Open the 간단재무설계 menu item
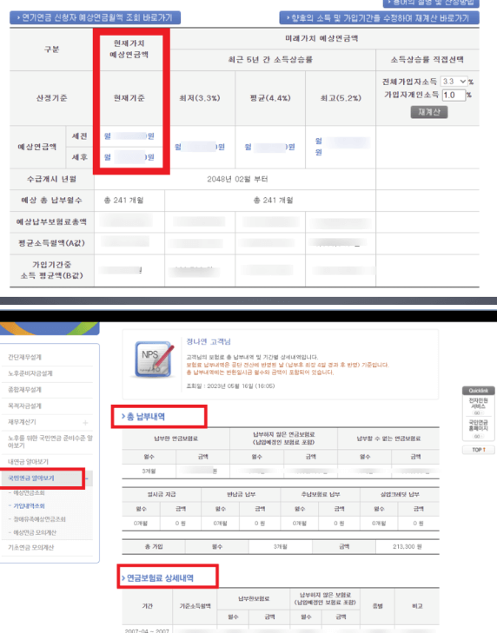The width and height of the screenshot is (497, 633). click(x=24, y=357)
